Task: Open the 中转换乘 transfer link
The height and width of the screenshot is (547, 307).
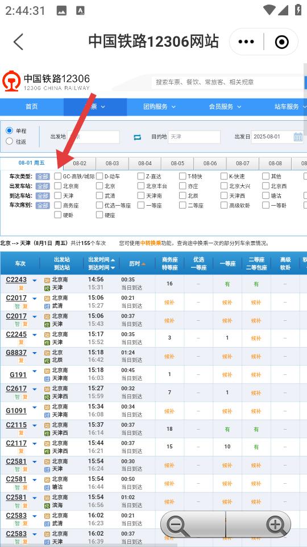Action: click(x=150, y=243)
